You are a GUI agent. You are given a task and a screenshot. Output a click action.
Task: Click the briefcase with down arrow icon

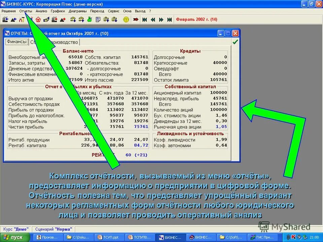coord(114,19)
